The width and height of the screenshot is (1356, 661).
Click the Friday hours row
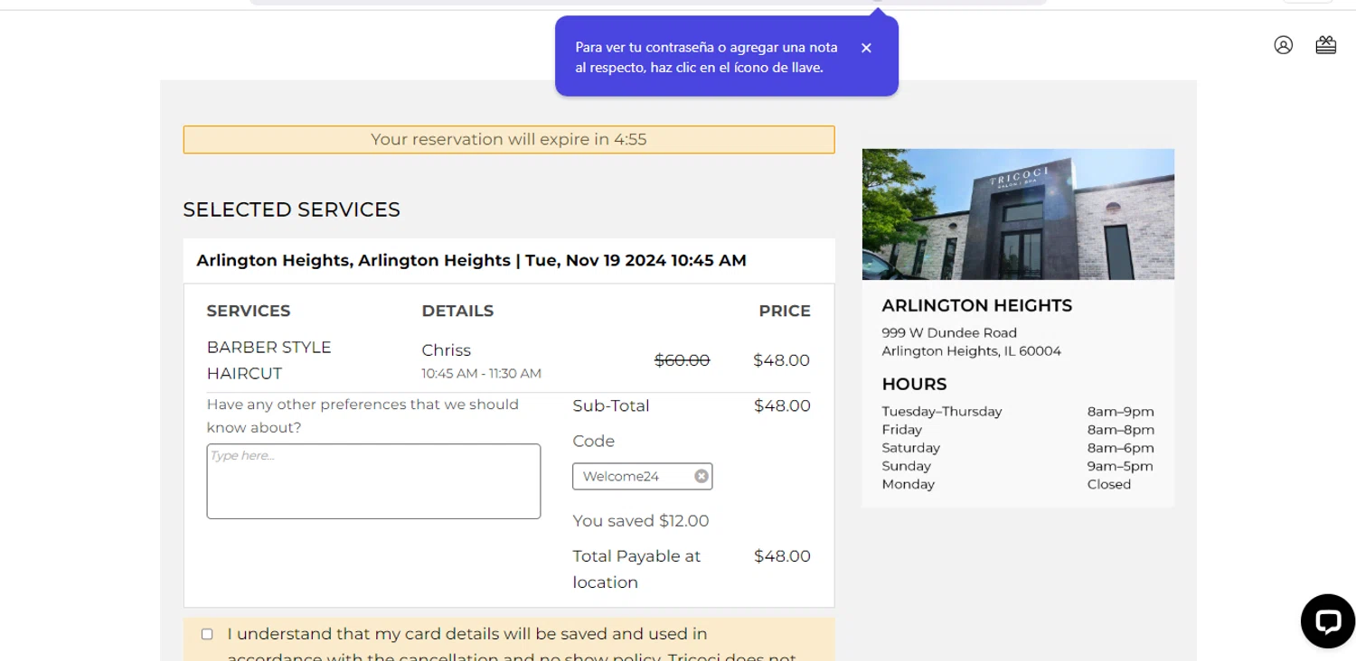point(1018,430)
